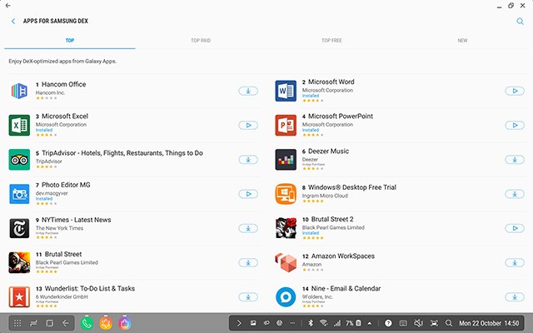The image size is (533, 333).
Task: Switch to the NEW tab
Action: 462,41
